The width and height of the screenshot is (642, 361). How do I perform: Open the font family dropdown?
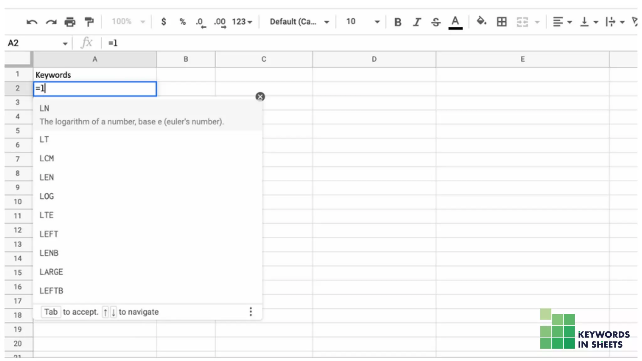(x=299, y=22)
